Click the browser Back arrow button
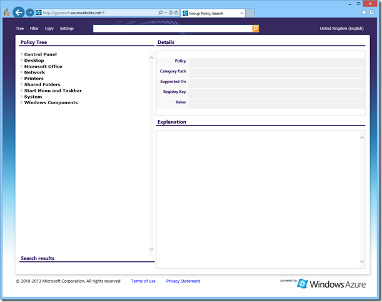382x302 pixels. click(x=18, y=12)
